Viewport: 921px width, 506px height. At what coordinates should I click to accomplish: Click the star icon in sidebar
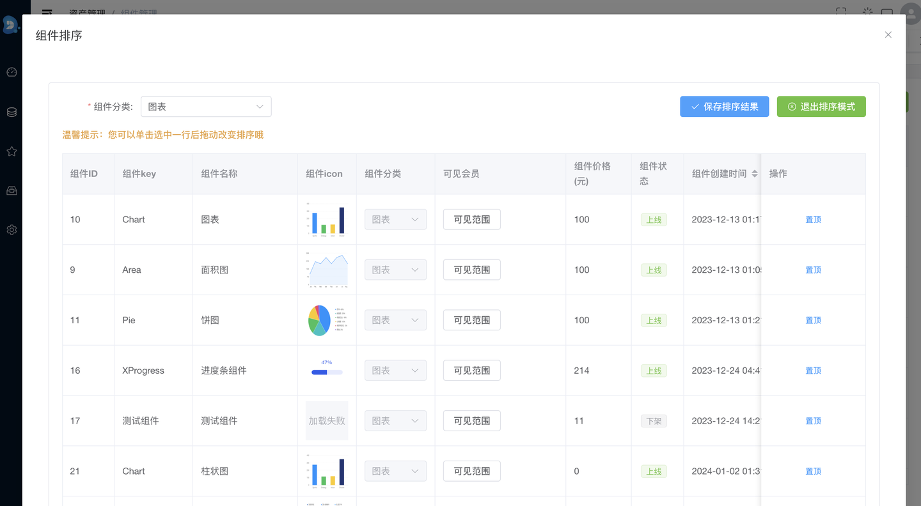coord(12,151)
